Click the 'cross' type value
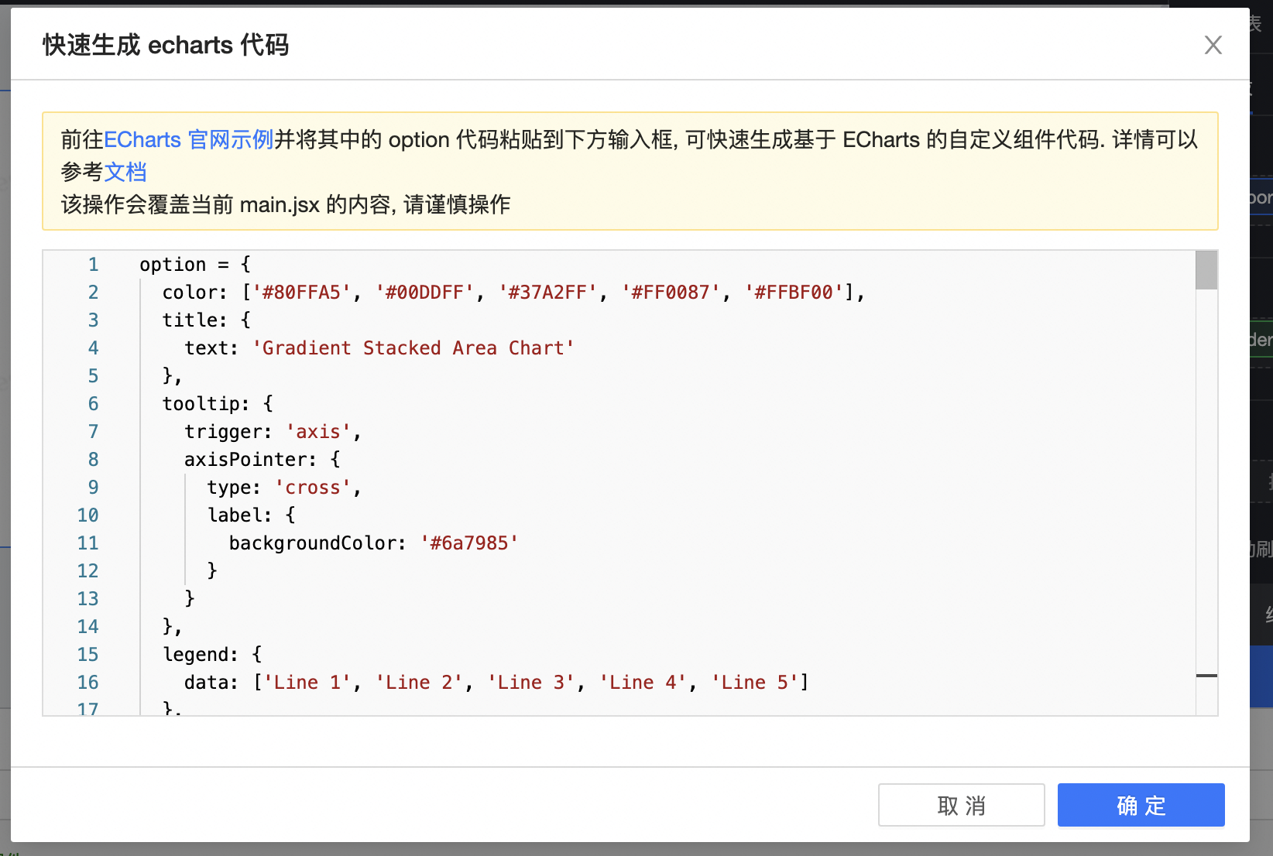Image resolution: width=1273 pixels, height=856 pixels. (x=313, y=488)
